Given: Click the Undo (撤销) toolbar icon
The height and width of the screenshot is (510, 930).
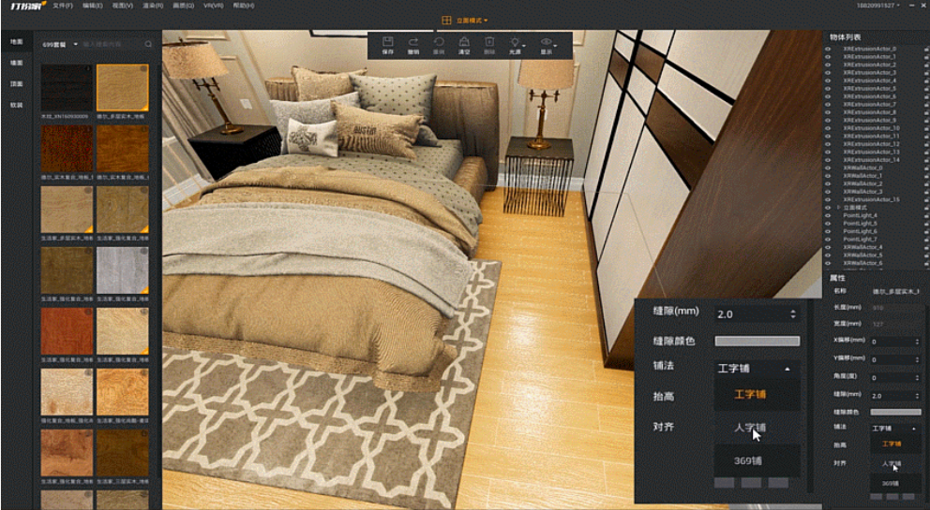Looking at the screenshot, I should tap(413, 41).
